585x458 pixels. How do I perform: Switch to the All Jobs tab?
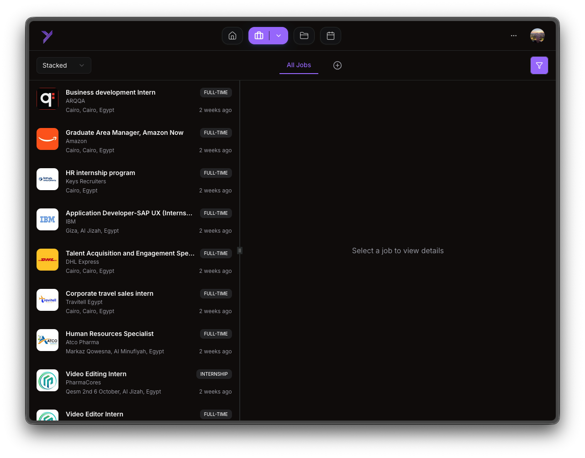[299, 65]
